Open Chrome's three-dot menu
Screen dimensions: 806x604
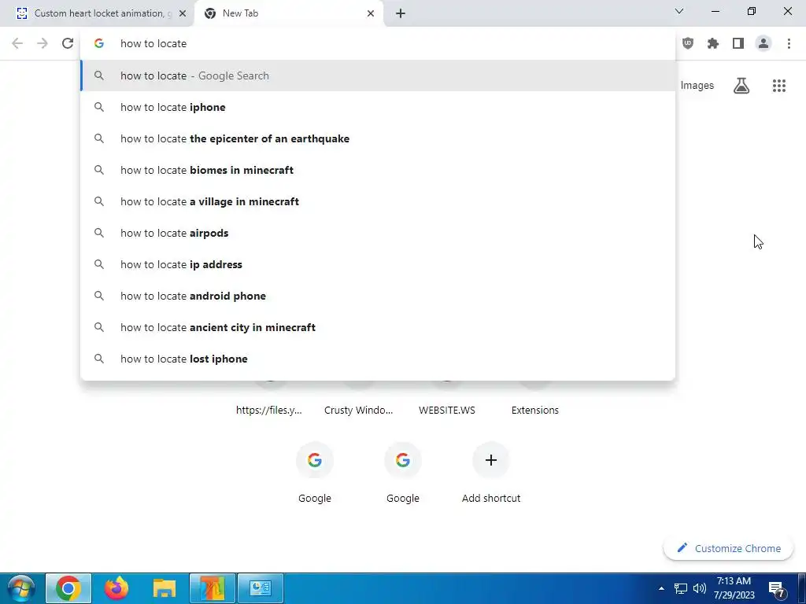[789, 44]
